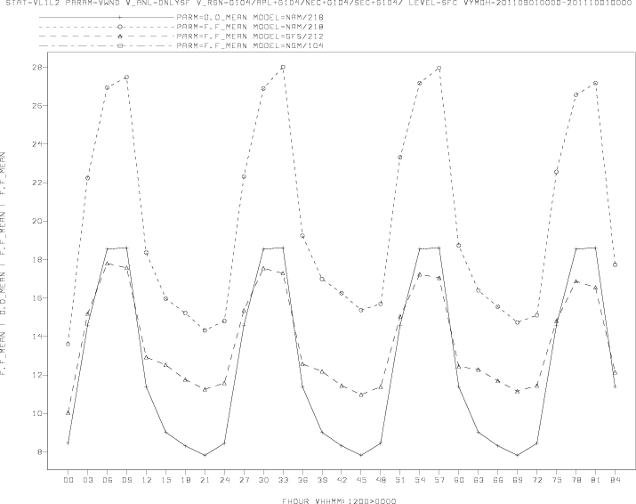
Task: Click the square marker in the legend
Action: pos(119,45)
